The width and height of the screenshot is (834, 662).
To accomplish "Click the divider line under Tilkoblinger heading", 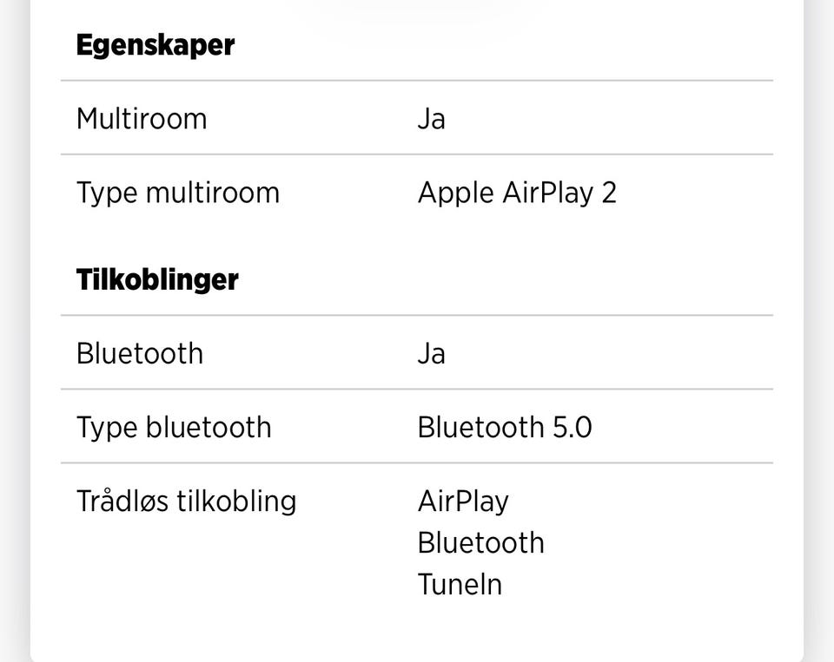I will click(x=417, y=315).
